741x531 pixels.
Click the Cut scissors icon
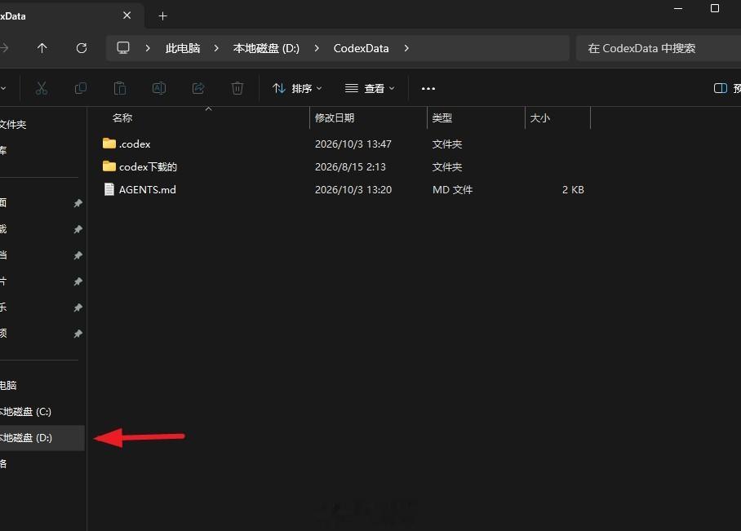[42, 88]
